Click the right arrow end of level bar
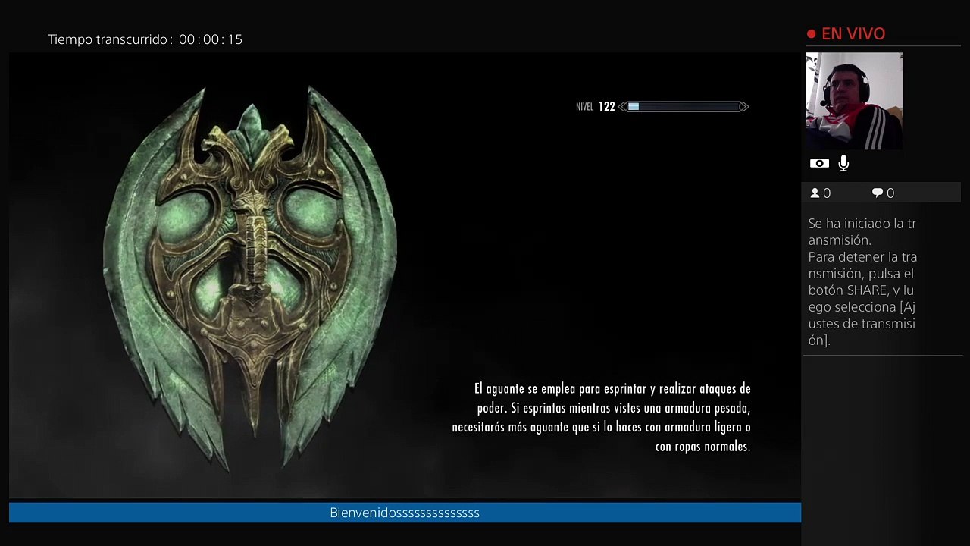Image resolution: width=970 pixels, height=546 pixels. [x=744, y=107]
